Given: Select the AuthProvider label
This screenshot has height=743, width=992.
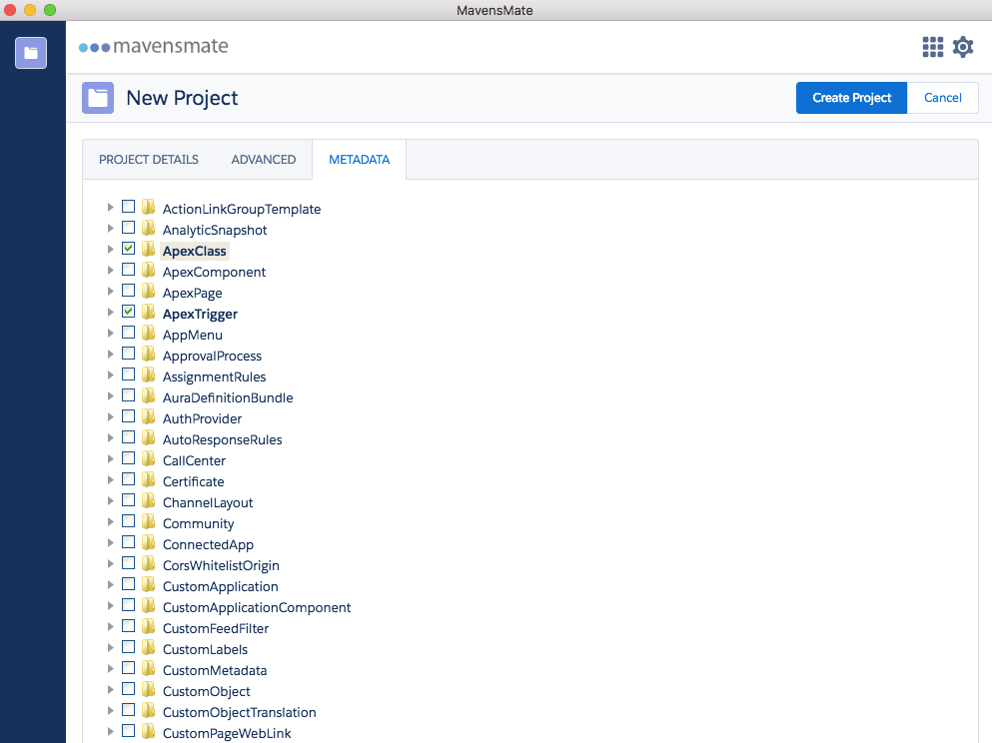Looking at the screenshot, I should 202,418.
